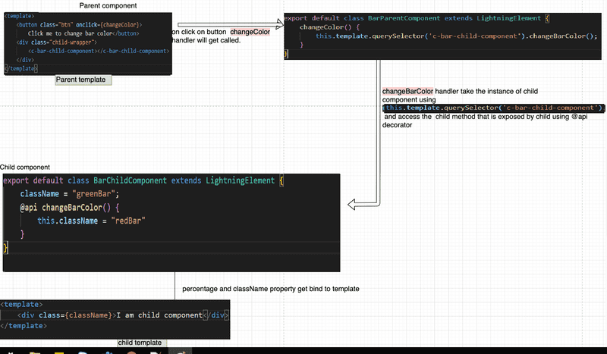Screen dimensions: 607x354
Task: Click the className = "greenBar" code line
Action: (70, 194)
